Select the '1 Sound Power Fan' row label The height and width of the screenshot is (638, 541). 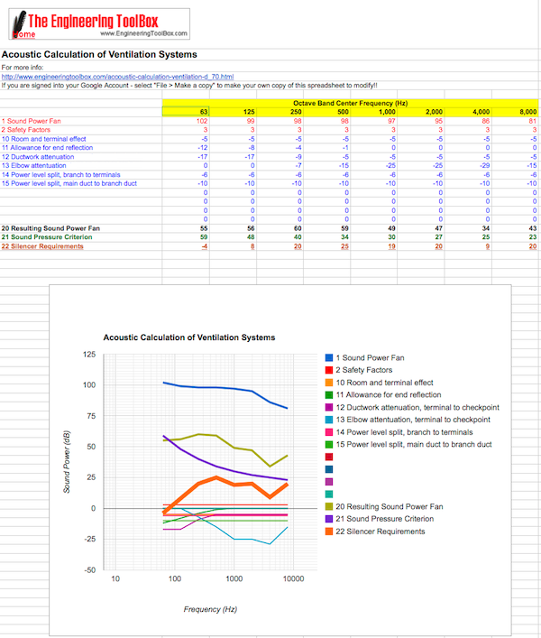32,121
